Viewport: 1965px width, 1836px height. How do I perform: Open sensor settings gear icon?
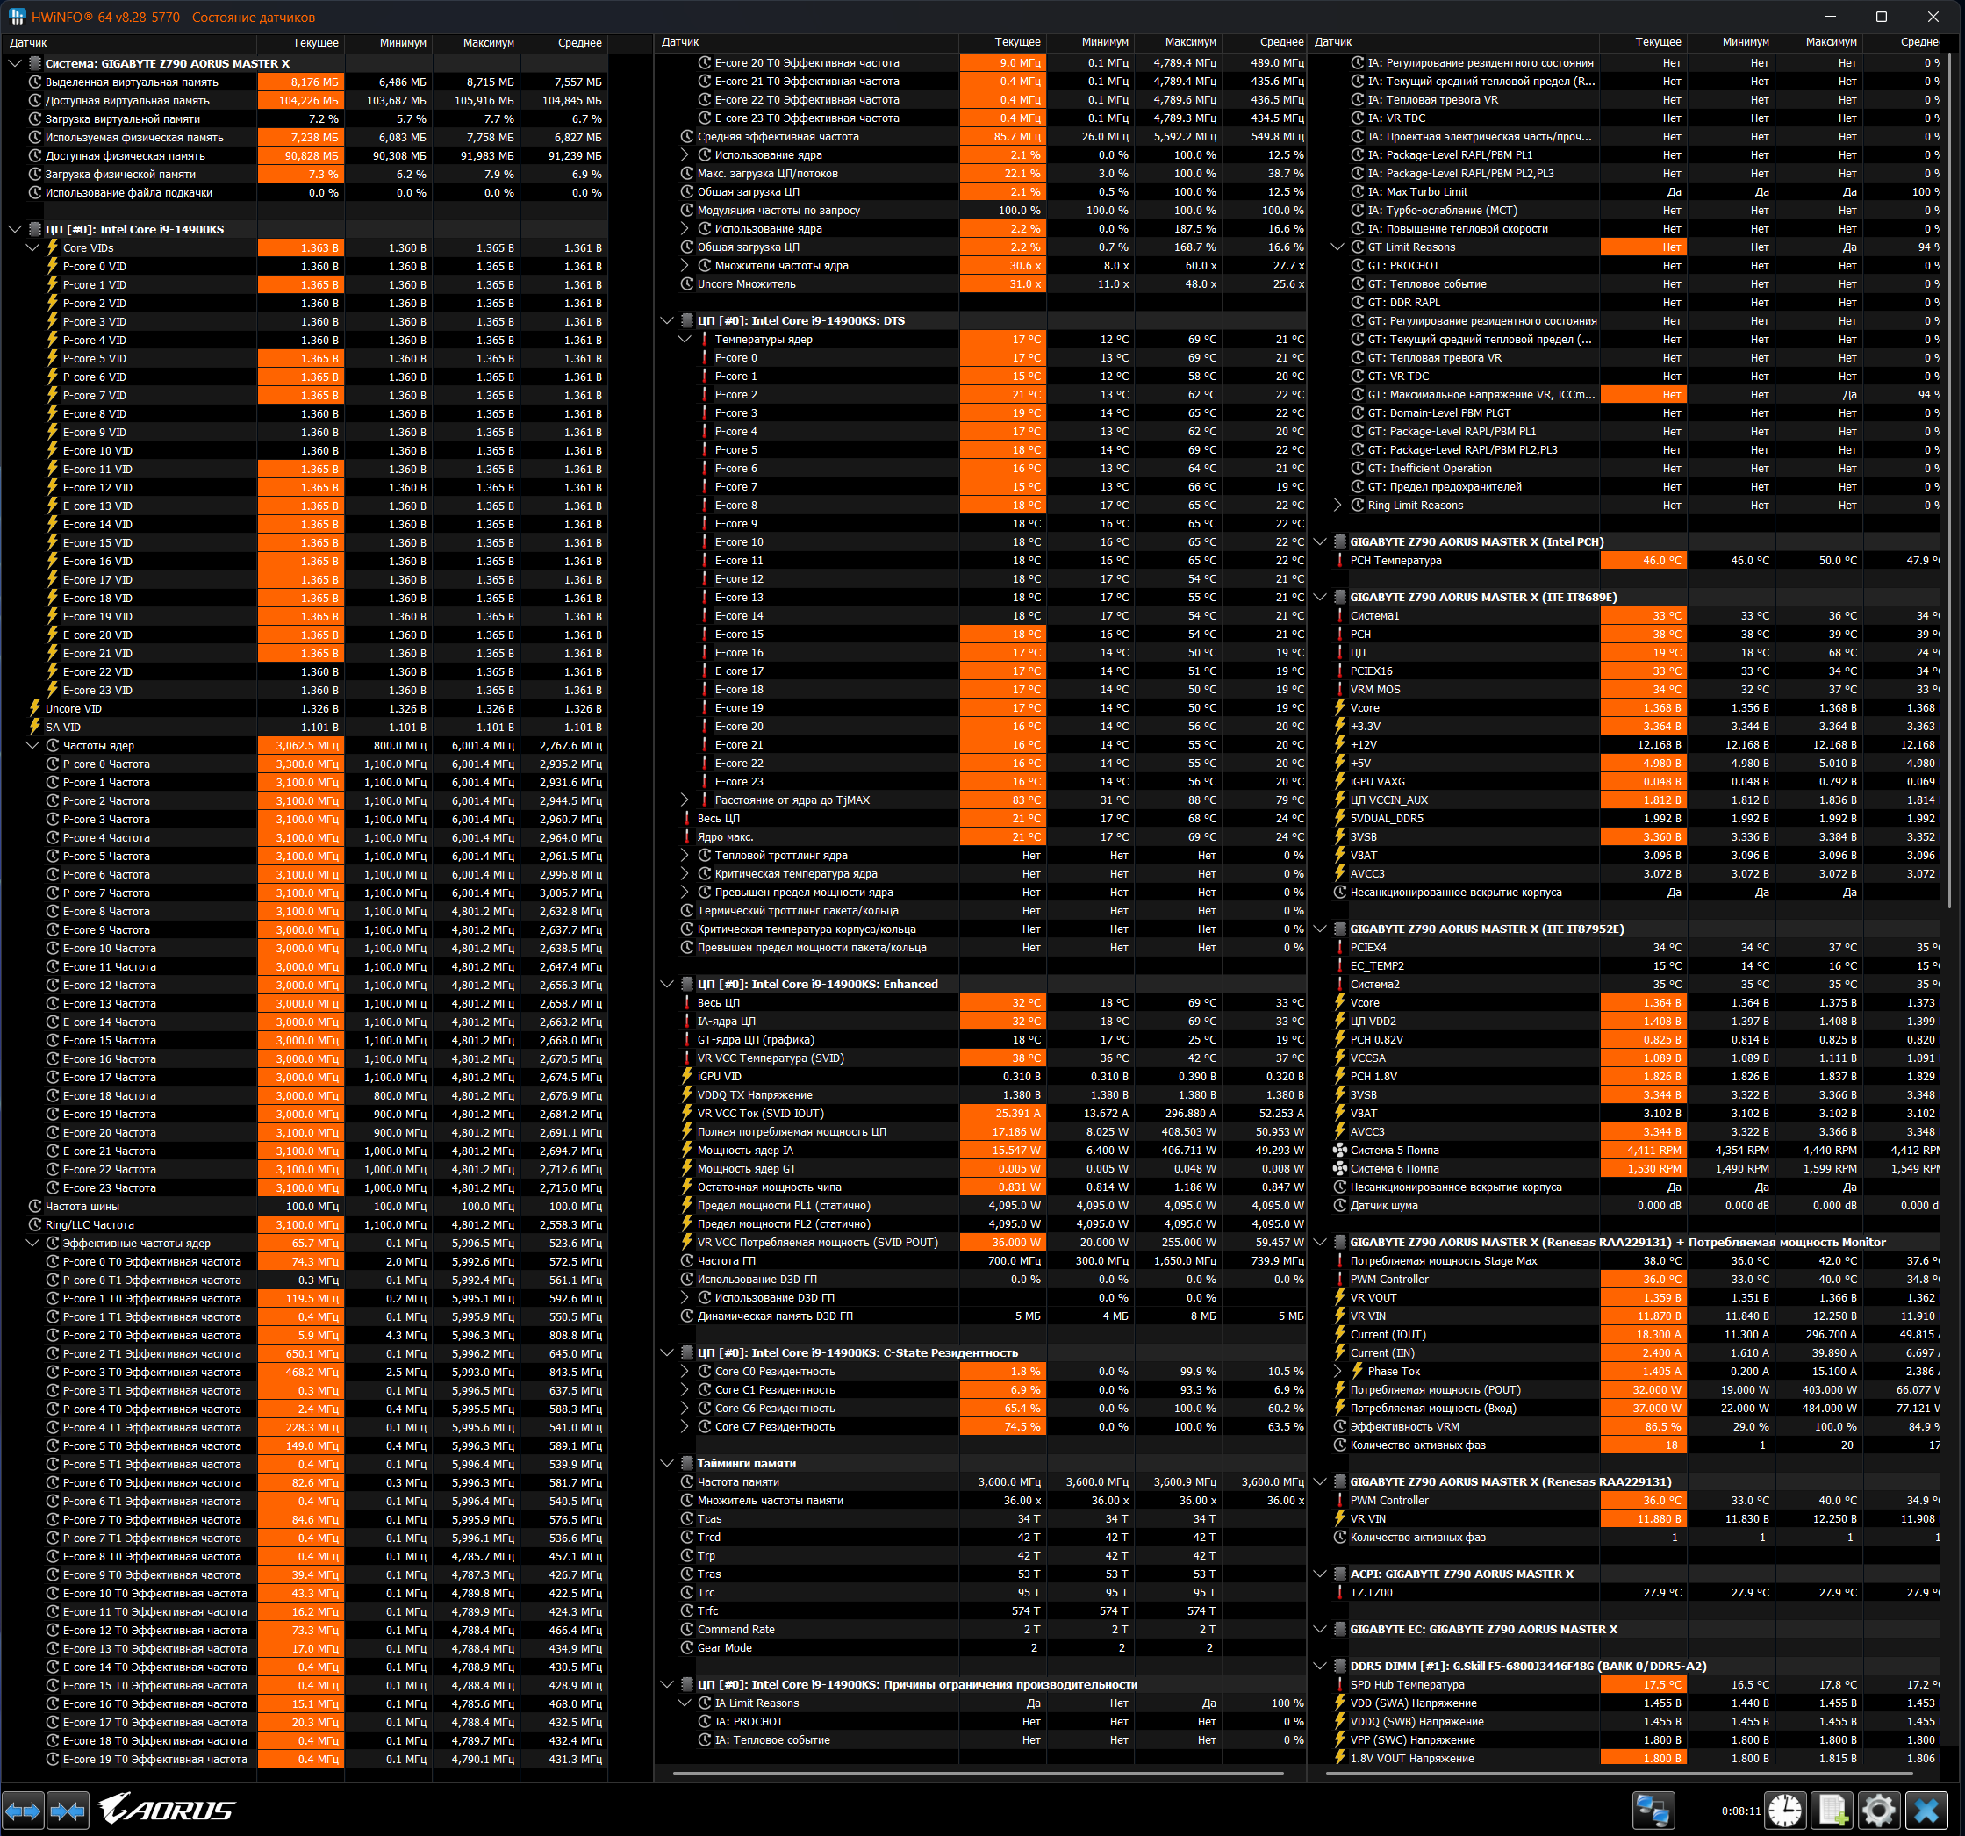(1879, 1811)
